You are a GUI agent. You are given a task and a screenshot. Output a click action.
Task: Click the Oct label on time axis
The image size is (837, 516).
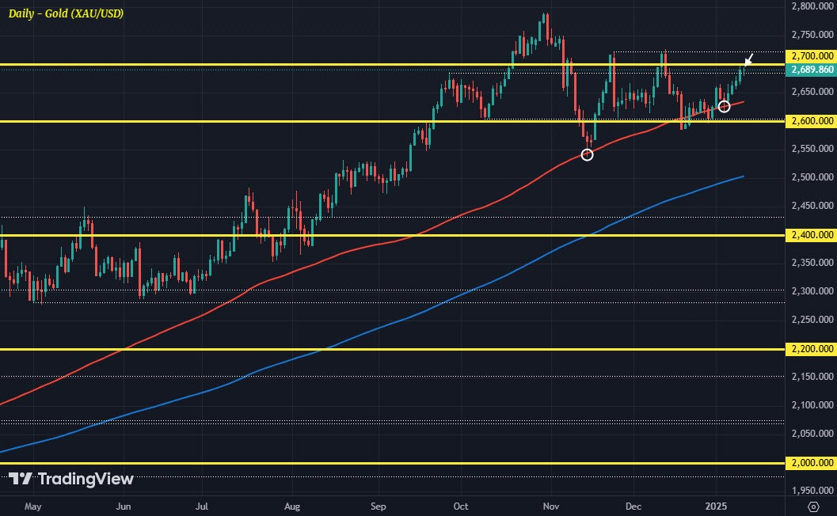(x=460, y=506)
